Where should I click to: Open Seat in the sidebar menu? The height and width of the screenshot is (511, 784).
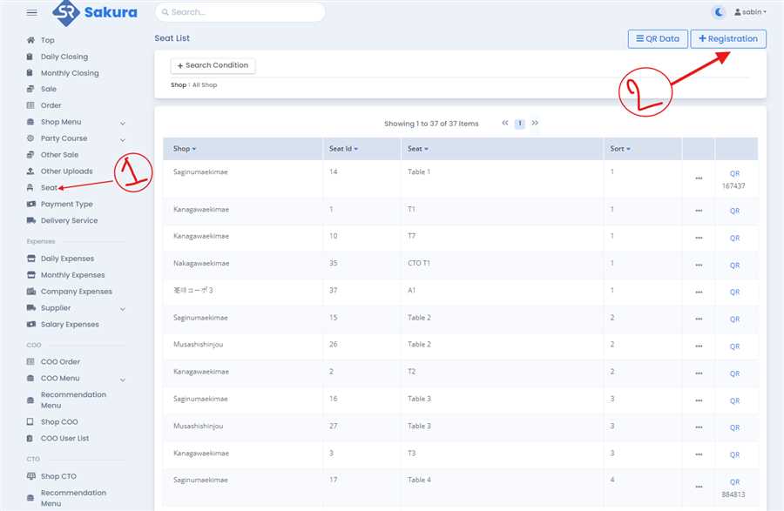49,188
